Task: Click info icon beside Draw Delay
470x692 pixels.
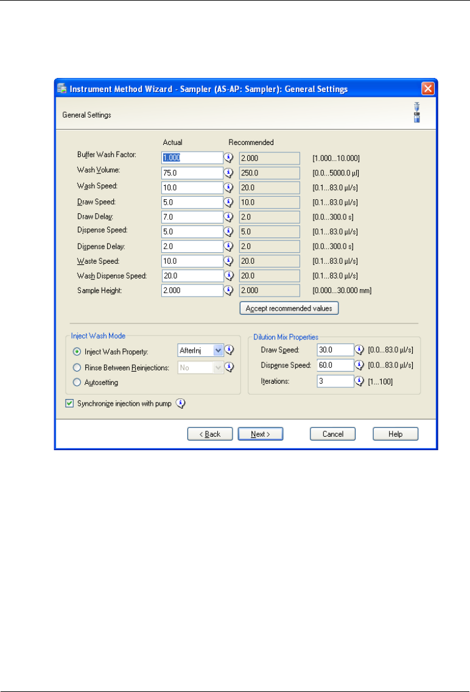Action: coord(228,217)
